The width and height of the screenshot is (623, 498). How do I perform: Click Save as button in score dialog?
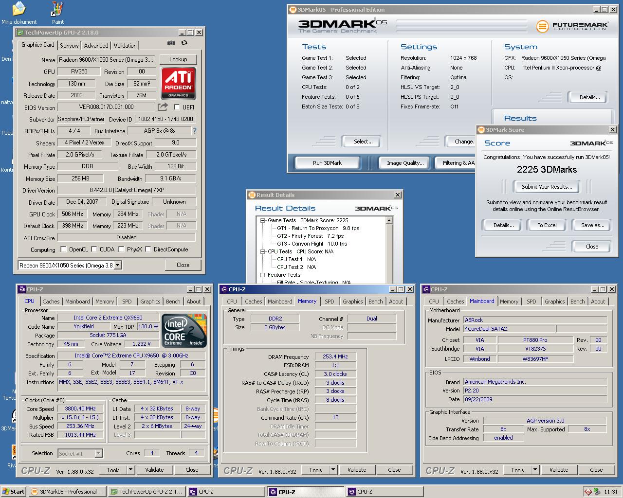coord(592,225)
